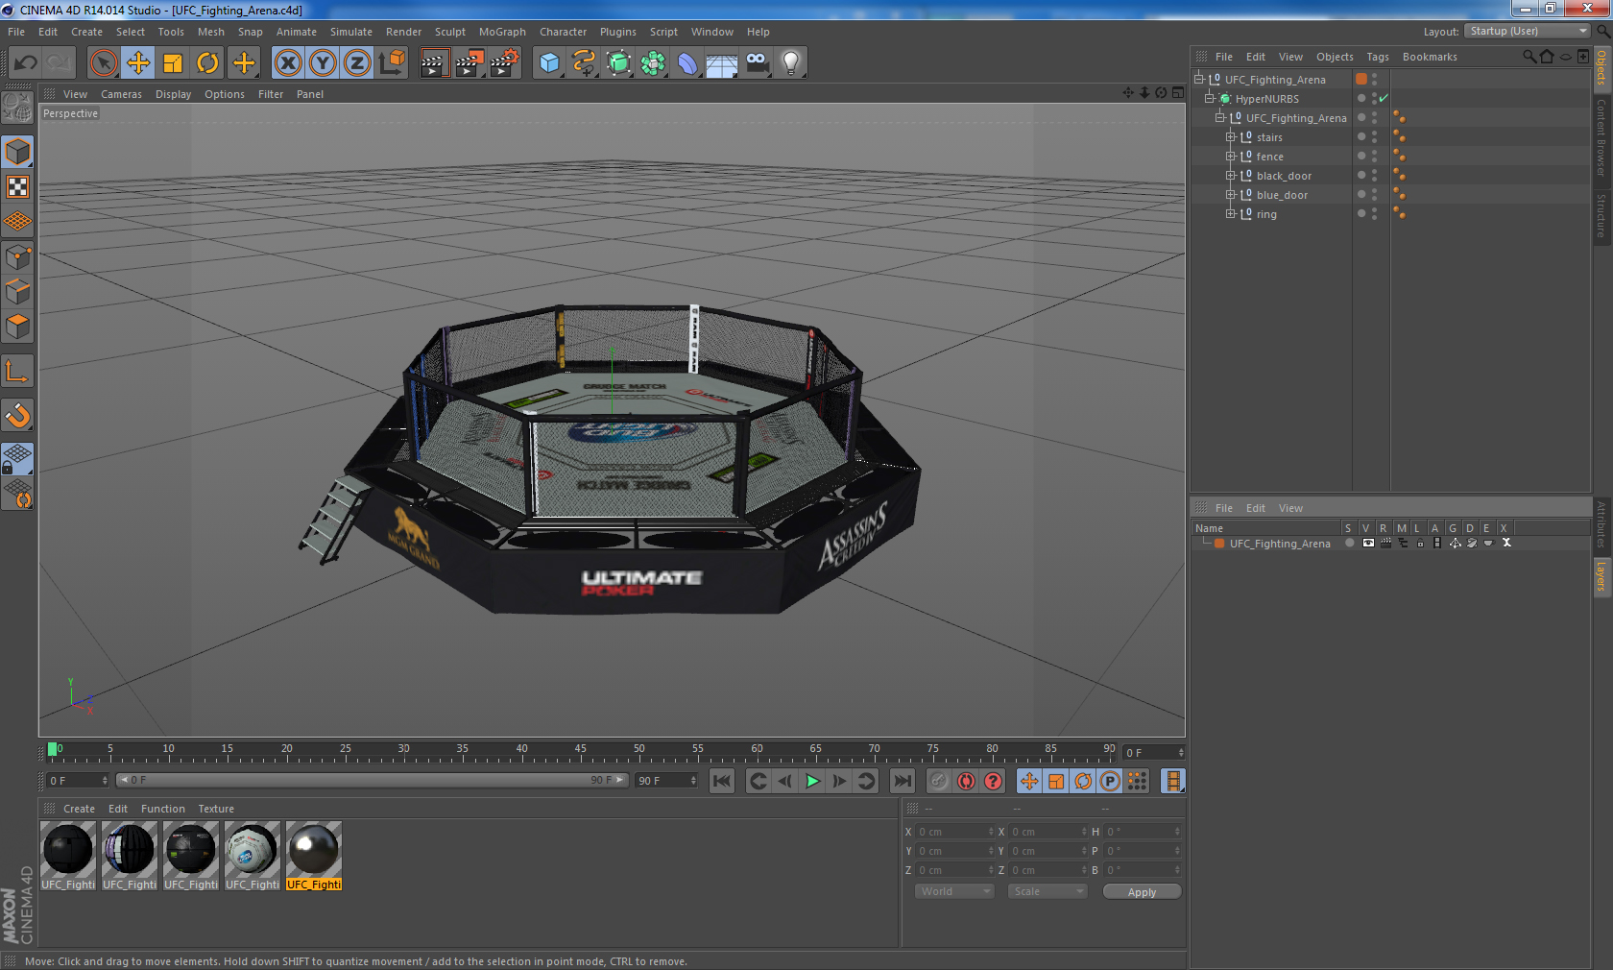The height and width of the screenshot is (970, 1613).
Task: Open the Sculpt menu
Action: pos(449,32)
